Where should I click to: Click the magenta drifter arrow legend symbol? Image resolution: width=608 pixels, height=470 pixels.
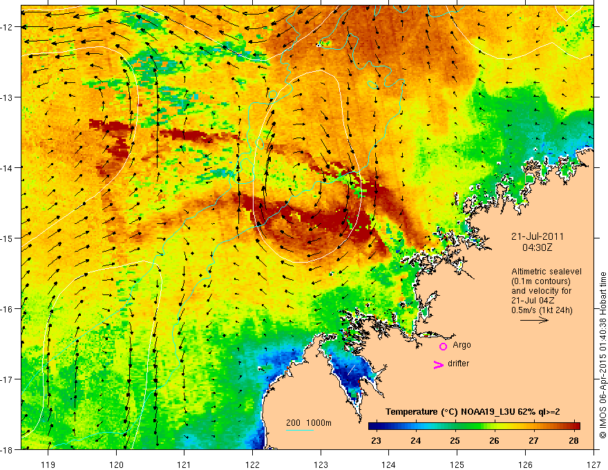439,364
